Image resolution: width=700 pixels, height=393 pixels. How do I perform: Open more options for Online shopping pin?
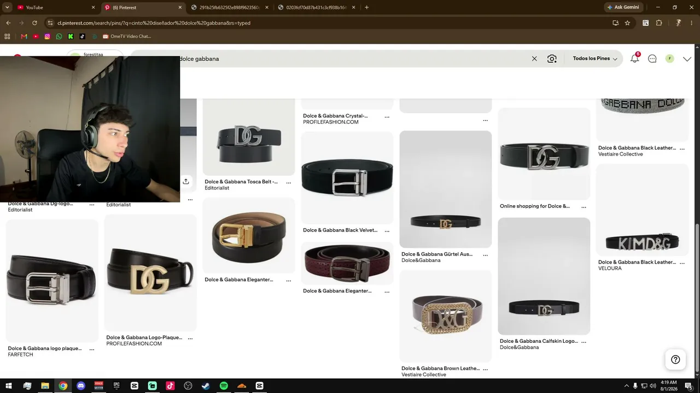coord(584,207)
